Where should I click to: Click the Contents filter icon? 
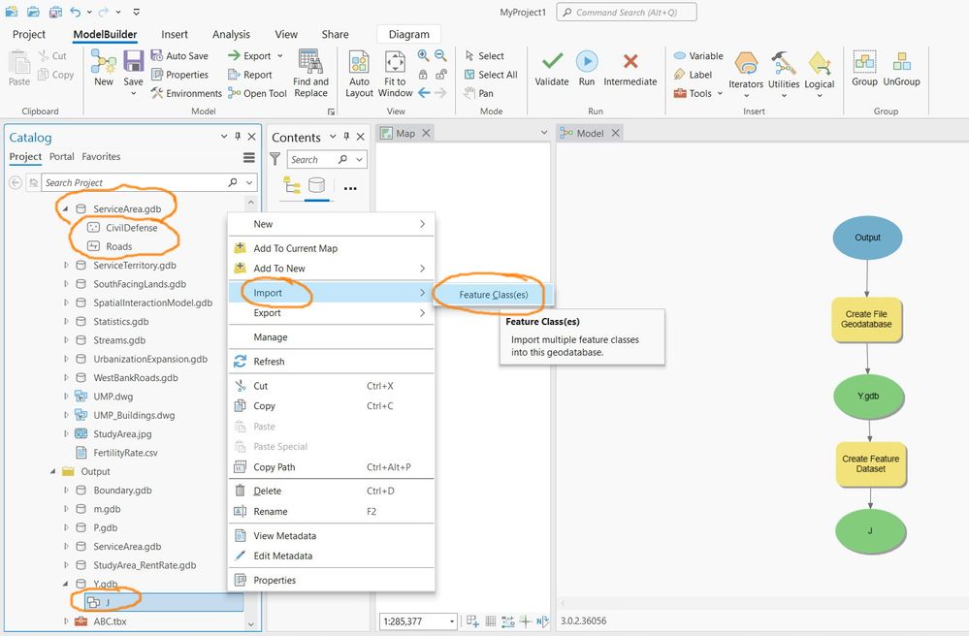pos(275,159)
